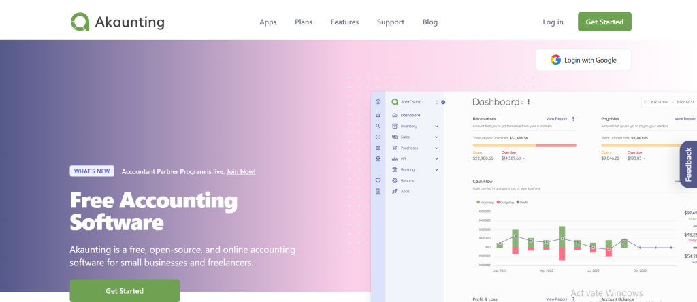Expand the Banking chevron in sidebar
Screen dimensions: 697x302
437,169
